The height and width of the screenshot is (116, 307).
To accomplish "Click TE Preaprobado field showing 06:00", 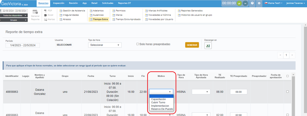I will pyautogui.click(x=238, y=92).
